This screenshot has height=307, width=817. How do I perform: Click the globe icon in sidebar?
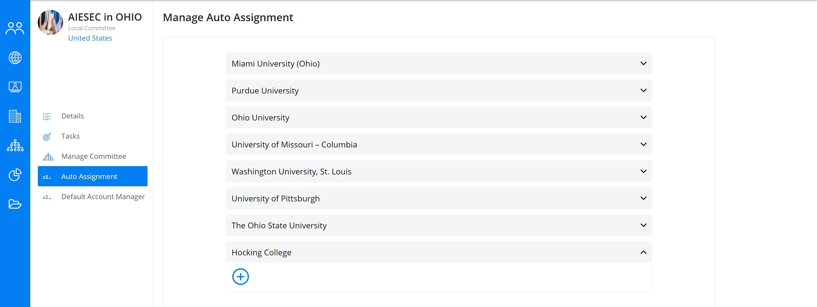(x=15, y=58)
